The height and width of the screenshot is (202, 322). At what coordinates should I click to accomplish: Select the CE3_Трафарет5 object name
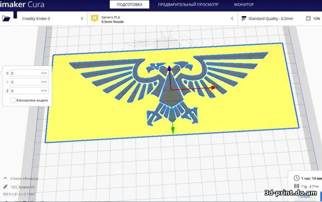(23, 187)
